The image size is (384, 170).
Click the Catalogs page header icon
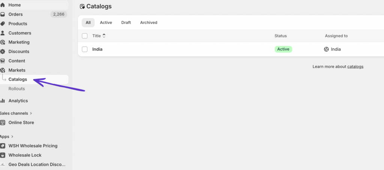point(82,7)
